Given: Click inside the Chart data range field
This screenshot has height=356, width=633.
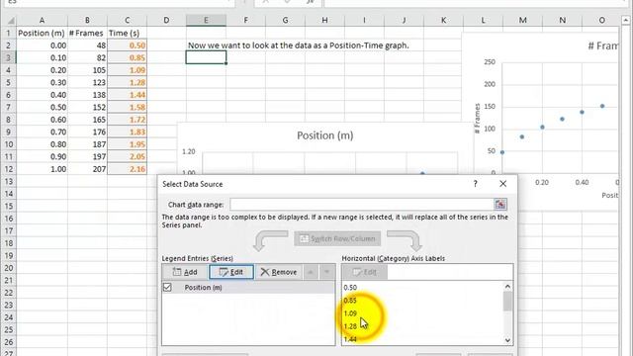Looking at the screenshot, I should point(361,205).
